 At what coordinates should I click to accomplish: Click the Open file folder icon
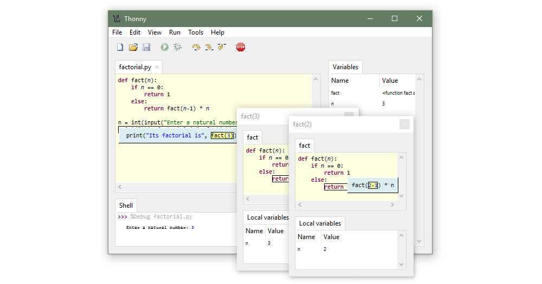[133, 48]
